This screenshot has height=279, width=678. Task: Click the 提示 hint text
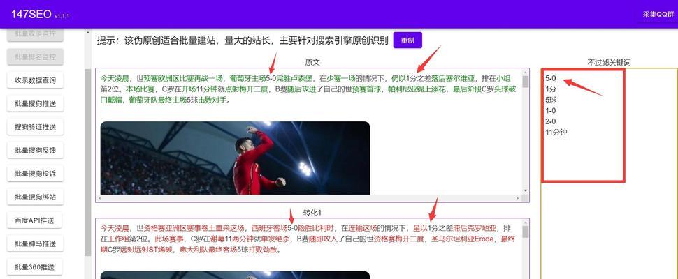pos(243,41)
